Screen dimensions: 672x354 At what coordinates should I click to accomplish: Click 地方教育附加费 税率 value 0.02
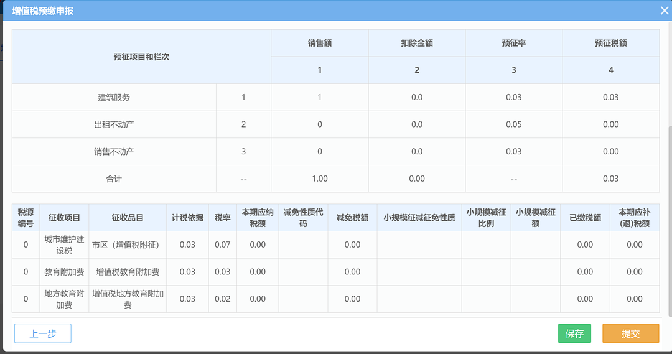coord(222,299)
